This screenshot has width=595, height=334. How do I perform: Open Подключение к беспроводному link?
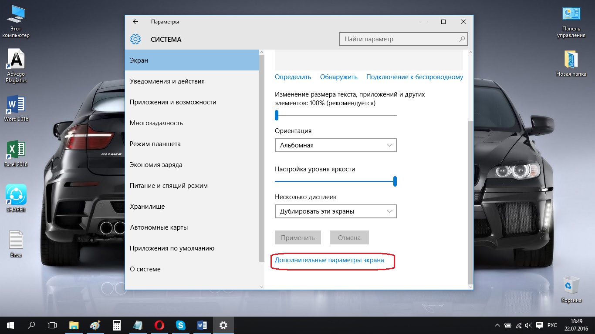[x=415, y=77]
